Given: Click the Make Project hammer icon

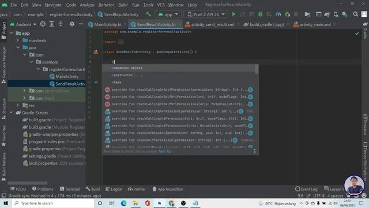Looking at the screenshot, I should (148, 14).
